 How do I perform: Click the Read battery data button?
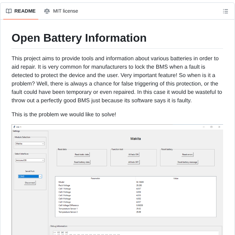pyautogui.click(x=82, y=162)
